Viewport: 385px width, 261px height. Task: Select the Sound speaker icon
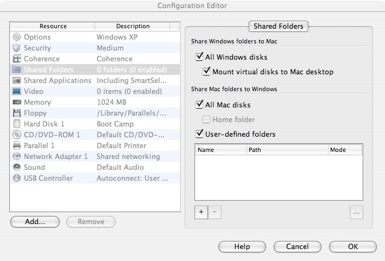pyautogui.click(x=16, y=167)
